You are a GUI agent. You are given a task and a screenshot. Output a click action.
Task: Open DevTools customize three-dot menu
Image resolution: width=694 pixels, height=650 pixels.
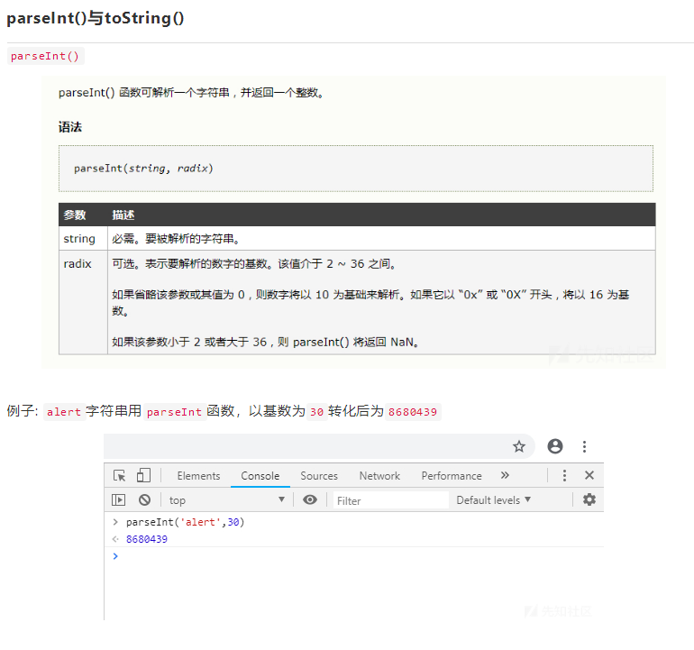(x=565, y=476)
